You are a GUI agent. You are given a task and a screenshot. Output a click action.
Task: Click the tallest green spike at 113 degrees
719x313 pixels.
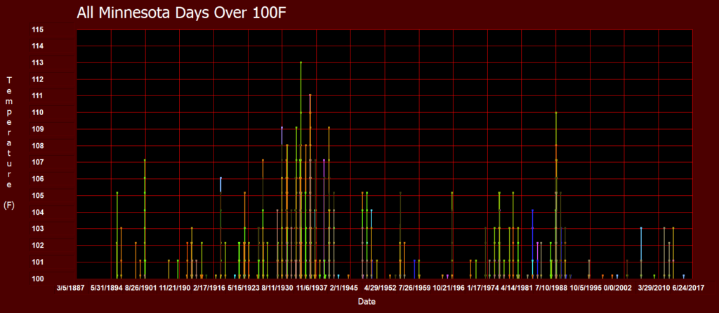301,63
